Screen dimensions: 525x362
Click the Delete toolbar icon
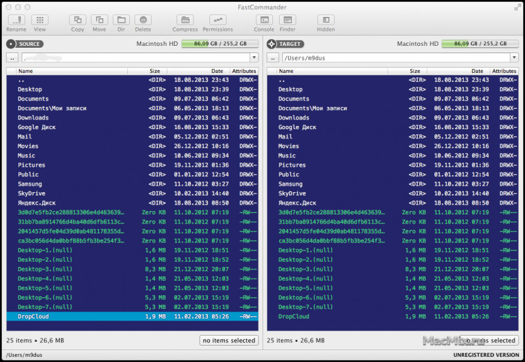143,20
